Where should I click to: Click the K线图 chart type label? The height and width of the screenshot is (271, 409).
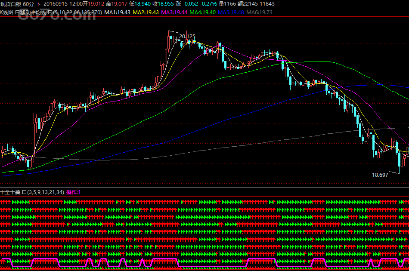[7, 12]
